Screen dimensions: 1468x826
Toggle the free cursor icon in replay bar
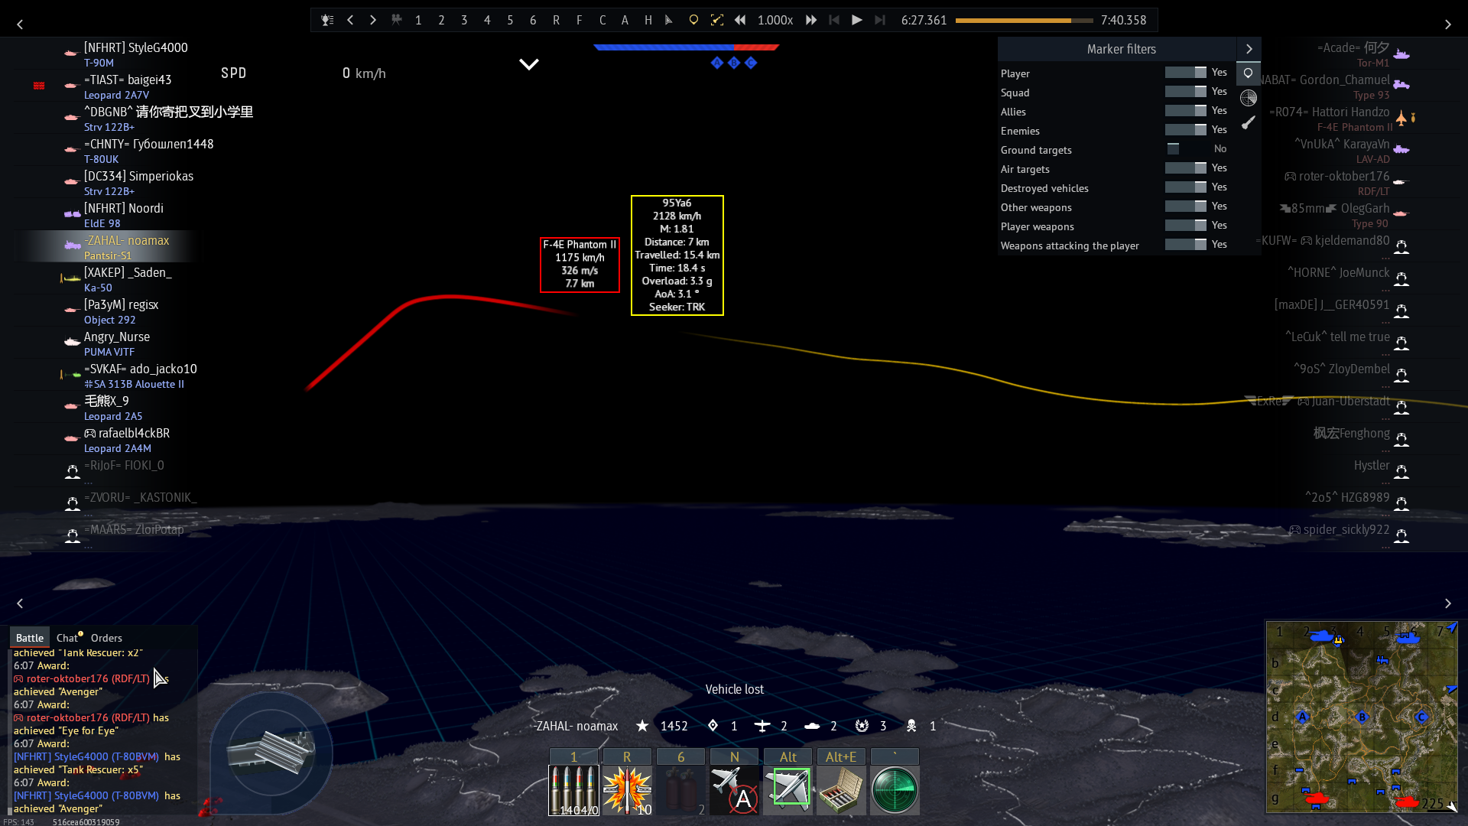[669, 20]
